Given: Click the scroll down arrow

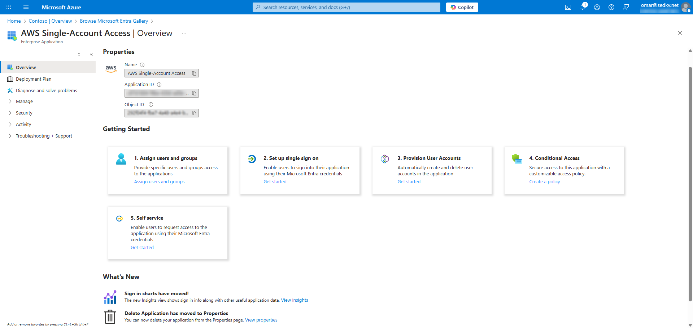Looking at the screenshot, I should coord(690,325).
